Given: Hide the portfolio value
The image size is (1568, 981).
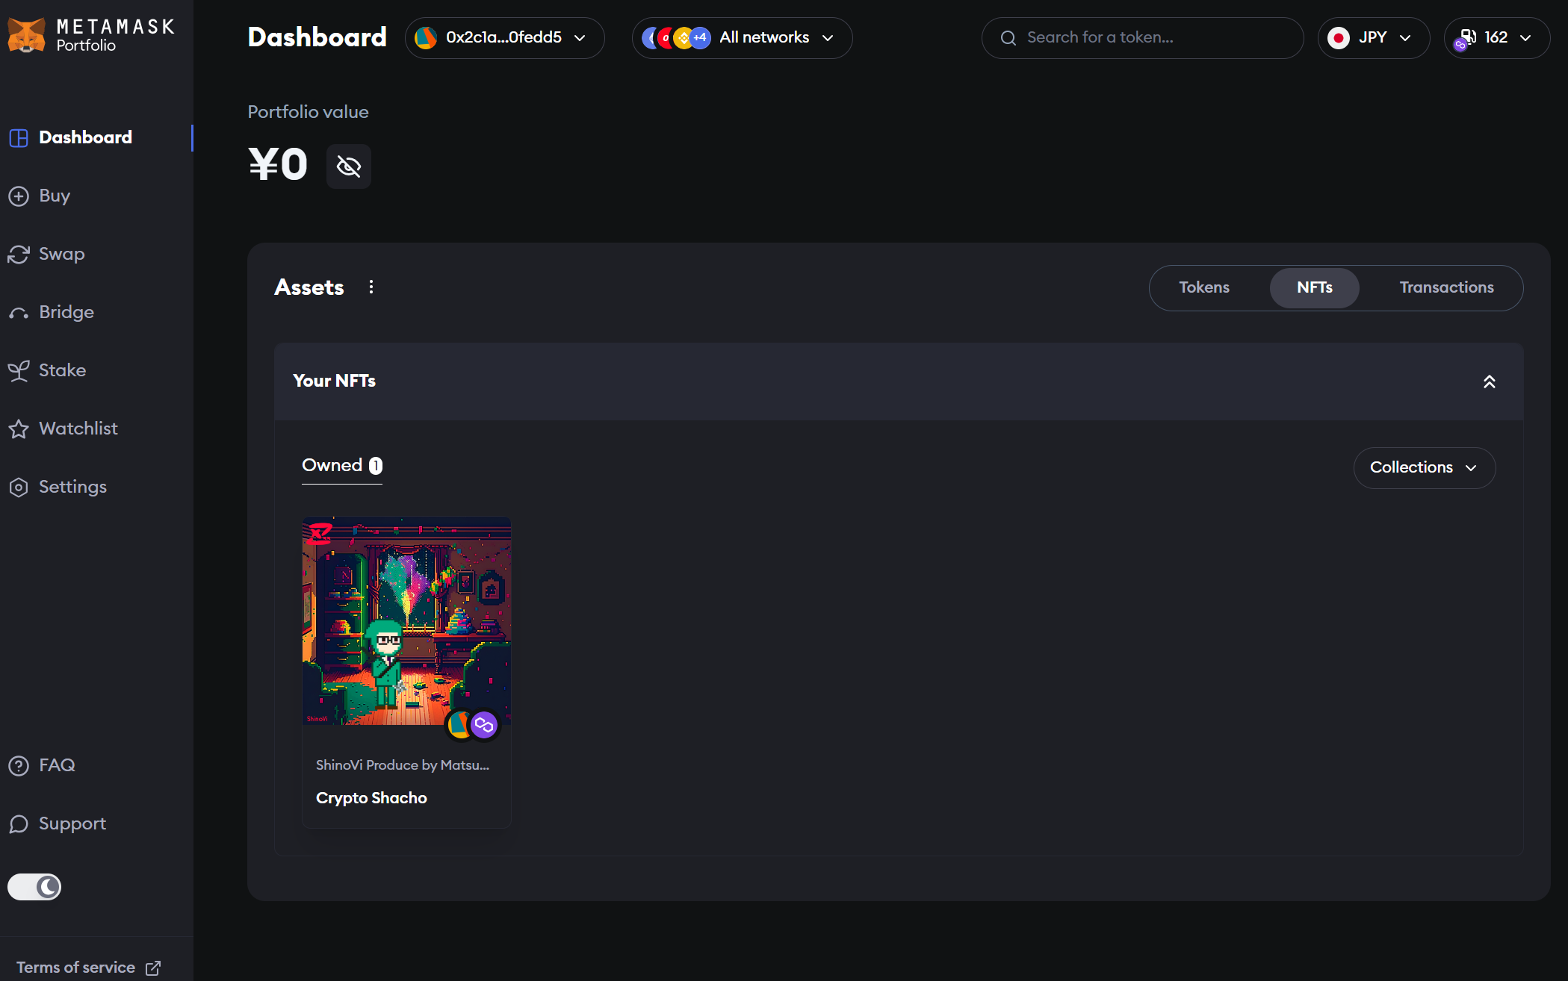Looking at the screenshot, I should point(349,166).
